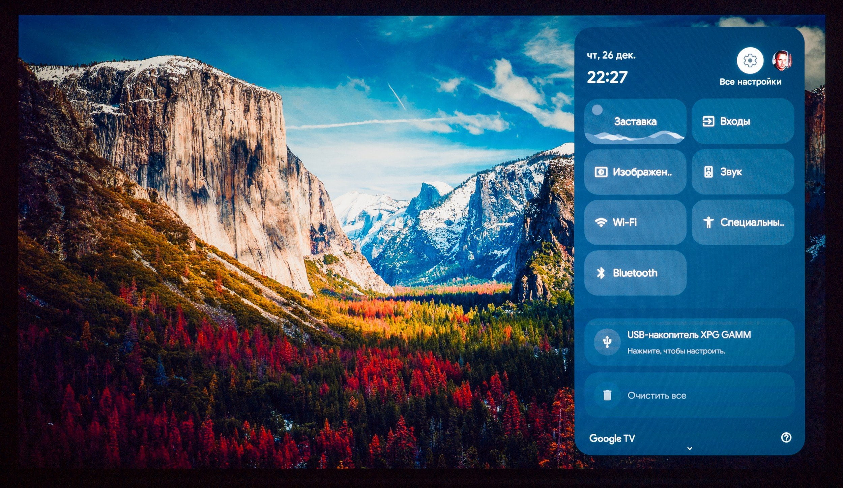Click the trash can icon
This screenshot has height=488, width=843.
607,395
